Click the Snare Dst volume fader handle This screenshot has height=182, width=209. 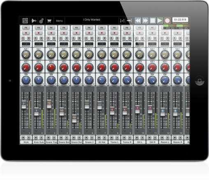74,118
